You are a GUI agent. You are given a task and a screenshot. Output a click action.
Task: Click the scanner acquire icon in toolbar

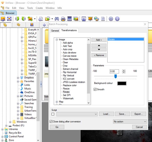pos(69,19)
